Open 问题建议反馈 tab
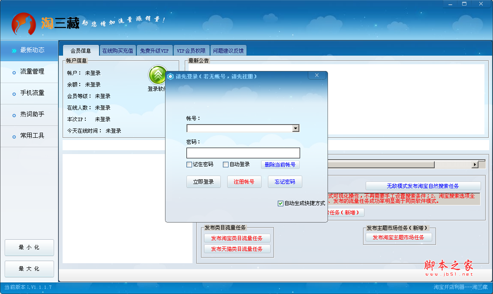Screen dimensions: 493x294 click(x=228, y=50)
